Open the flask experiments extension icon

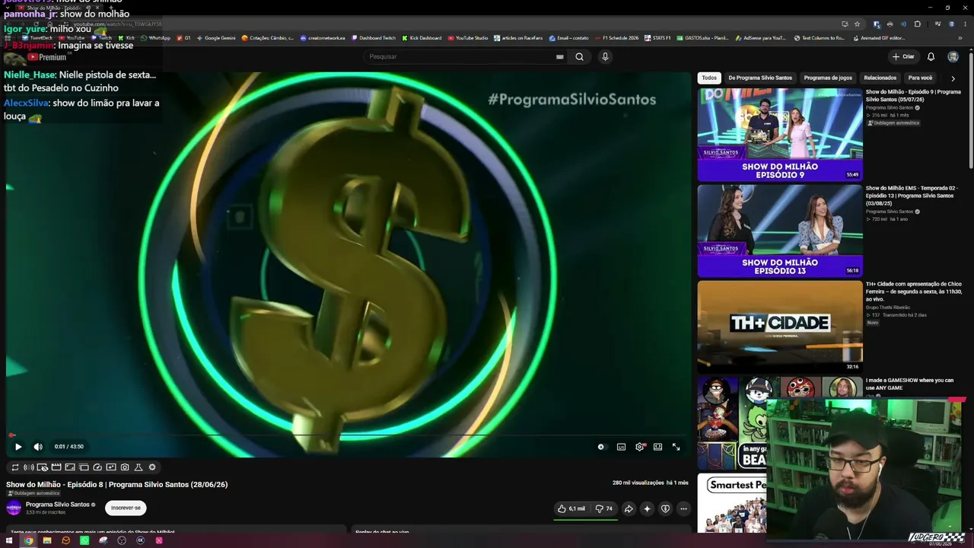(138, 467)
